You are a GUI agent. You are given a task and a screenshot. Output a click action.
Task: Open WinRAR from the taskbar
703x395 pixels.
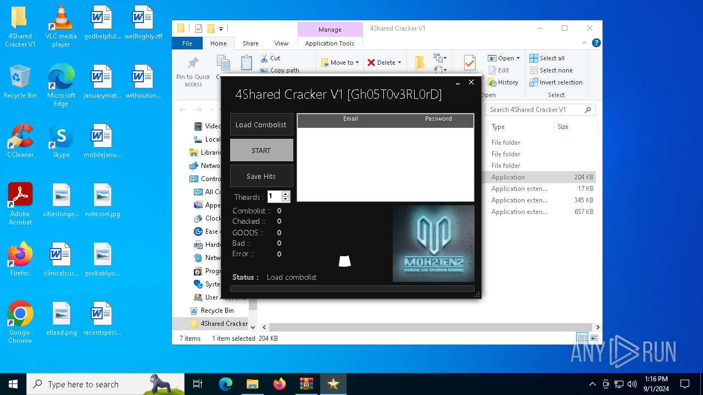pos(306,384)
